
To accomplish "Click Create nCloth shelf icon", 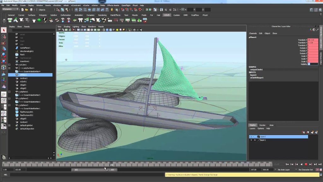I will coord(10,20).
